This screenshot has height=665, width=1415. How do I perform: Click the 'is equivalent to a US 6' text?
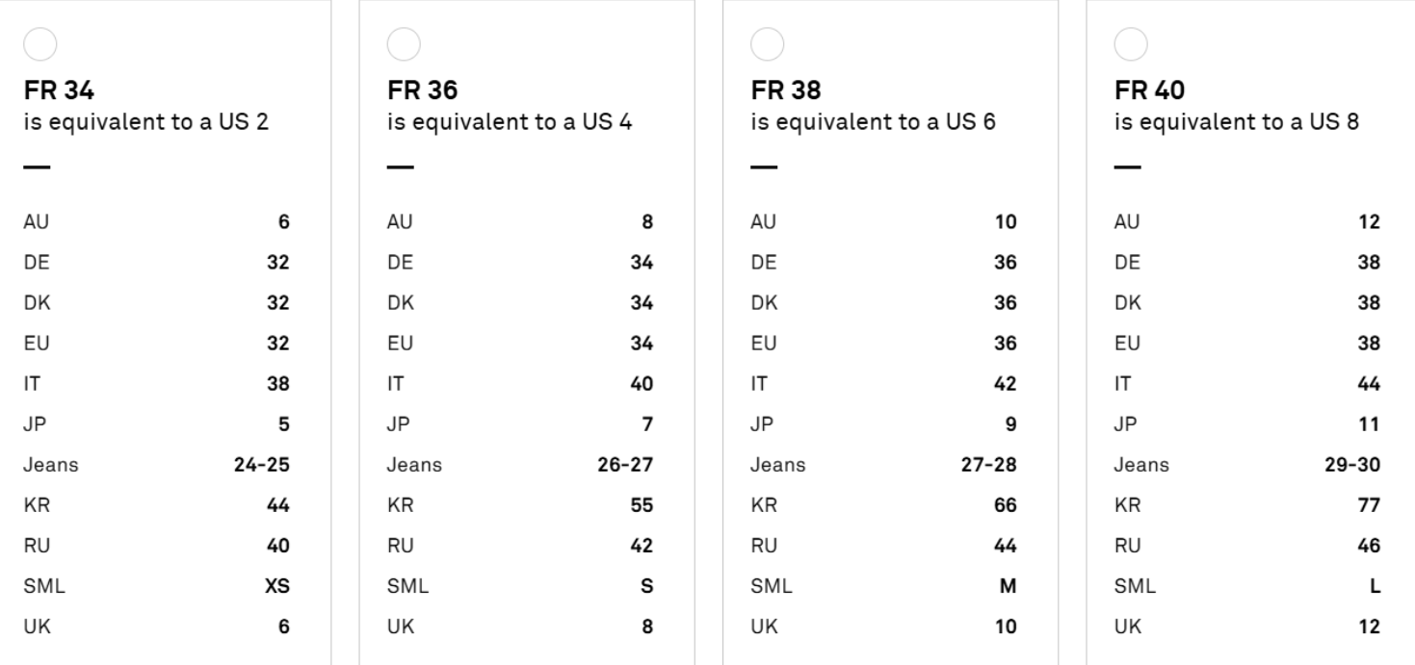[873, 122]
